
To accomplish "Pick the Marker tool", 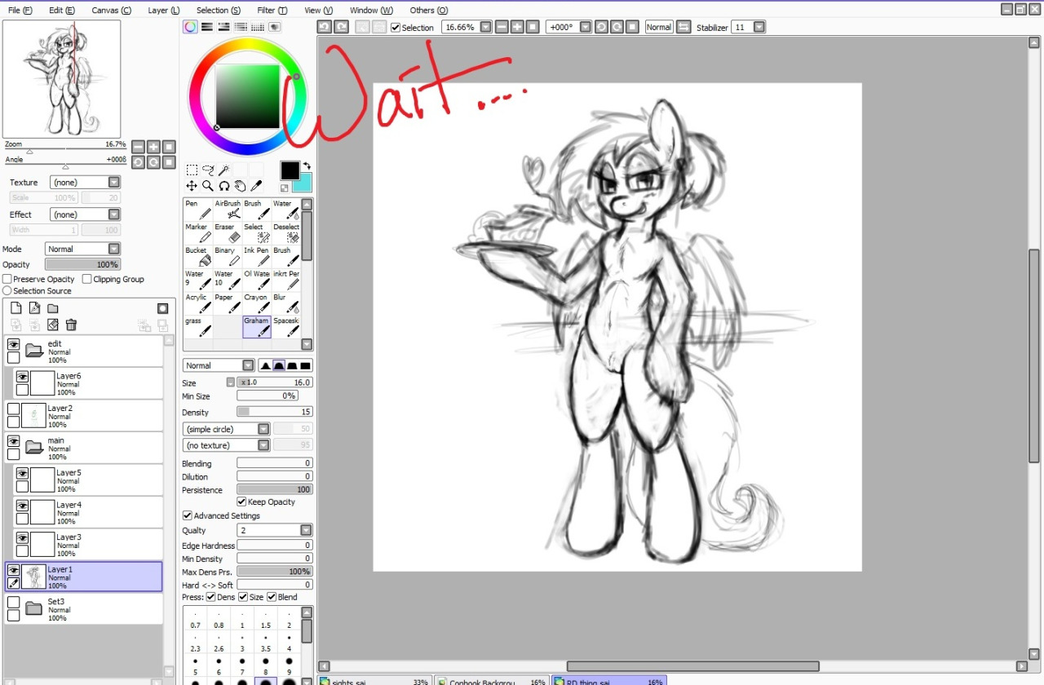I will tap(197, 233).
